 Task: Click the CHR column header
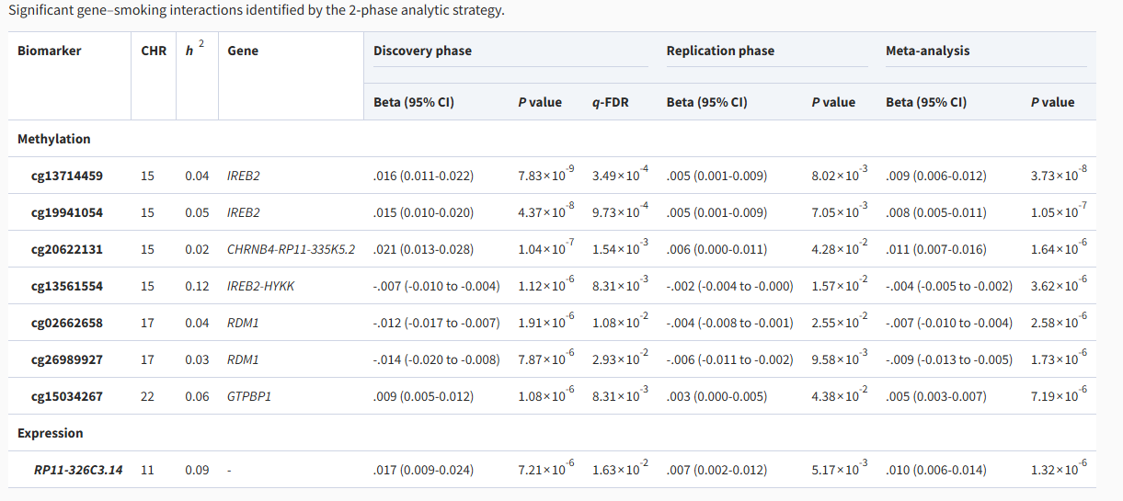click(154, 51)
